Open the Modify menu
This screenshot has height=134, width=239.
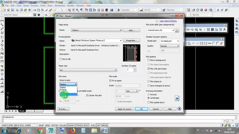tap(71, 6)
